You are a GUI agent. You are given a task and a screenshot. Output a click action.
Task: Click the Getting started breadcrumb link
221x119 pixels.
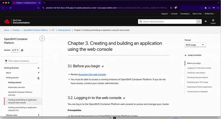coord(64,30)
